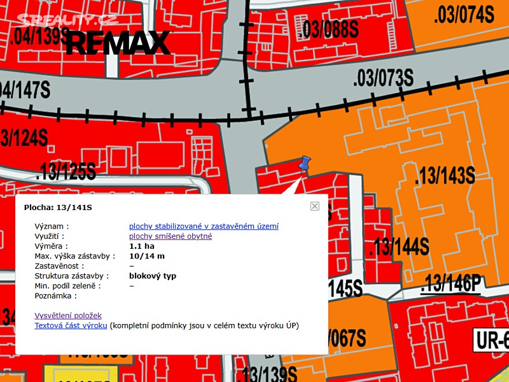Click the '10/14 m' max height value
Viewport: 509px width, 382px height.
click(x=147, y=256)
